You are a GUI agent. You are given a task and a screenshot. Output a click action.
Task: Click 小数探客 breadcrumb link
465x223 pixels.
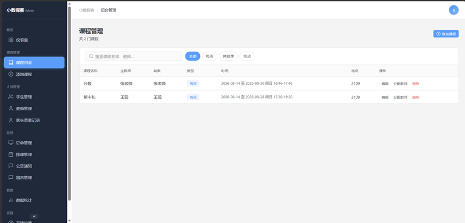pos(87,10)
